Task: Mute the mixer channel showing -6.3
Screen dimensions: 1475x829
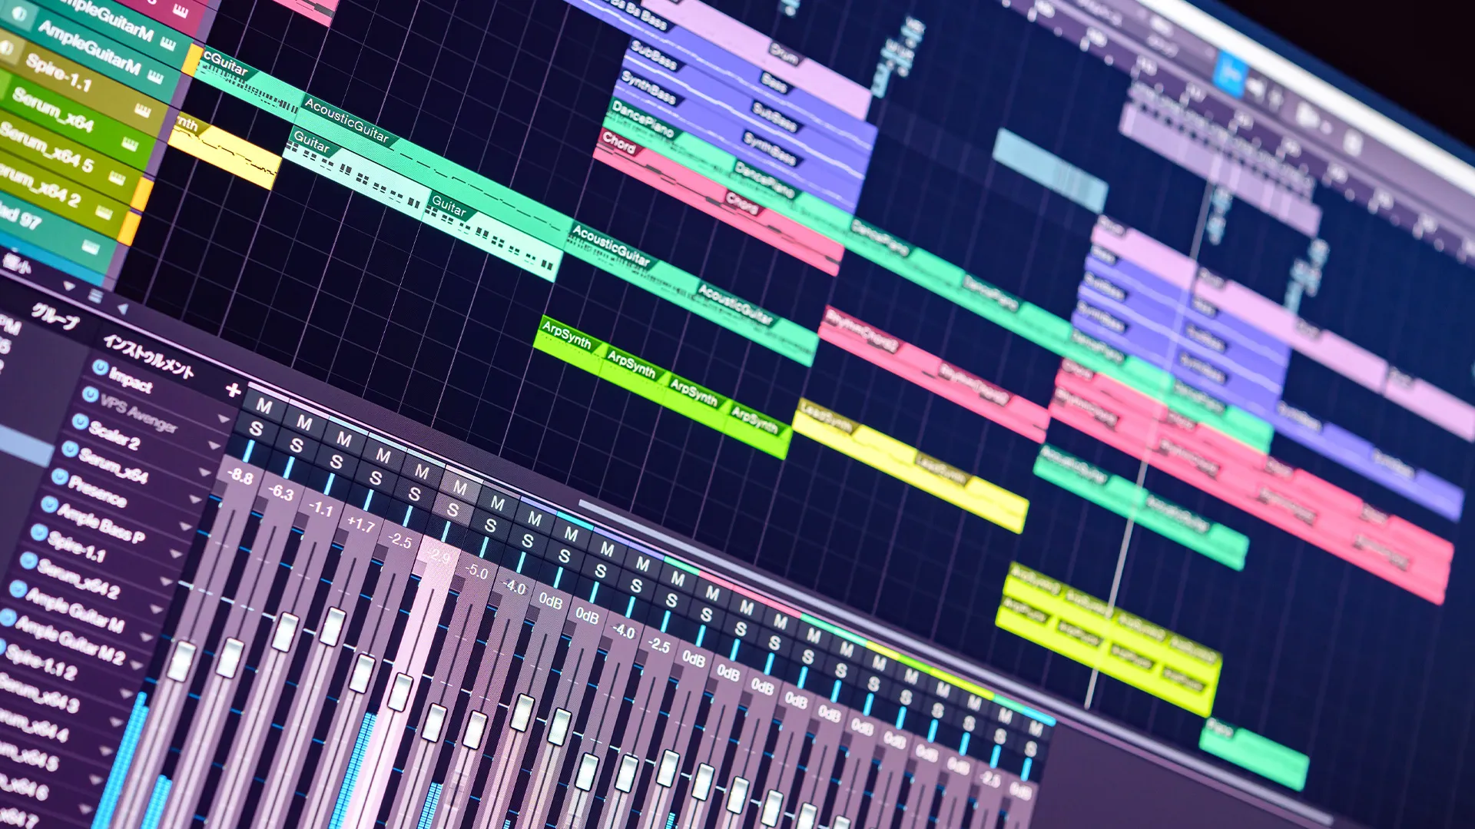Action: click(304, 423)
